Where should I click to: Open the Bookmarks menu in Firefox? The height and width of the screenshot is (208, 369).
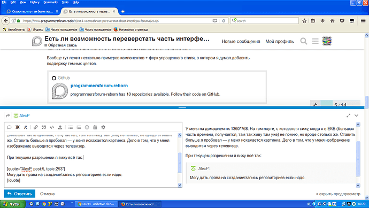51,2
